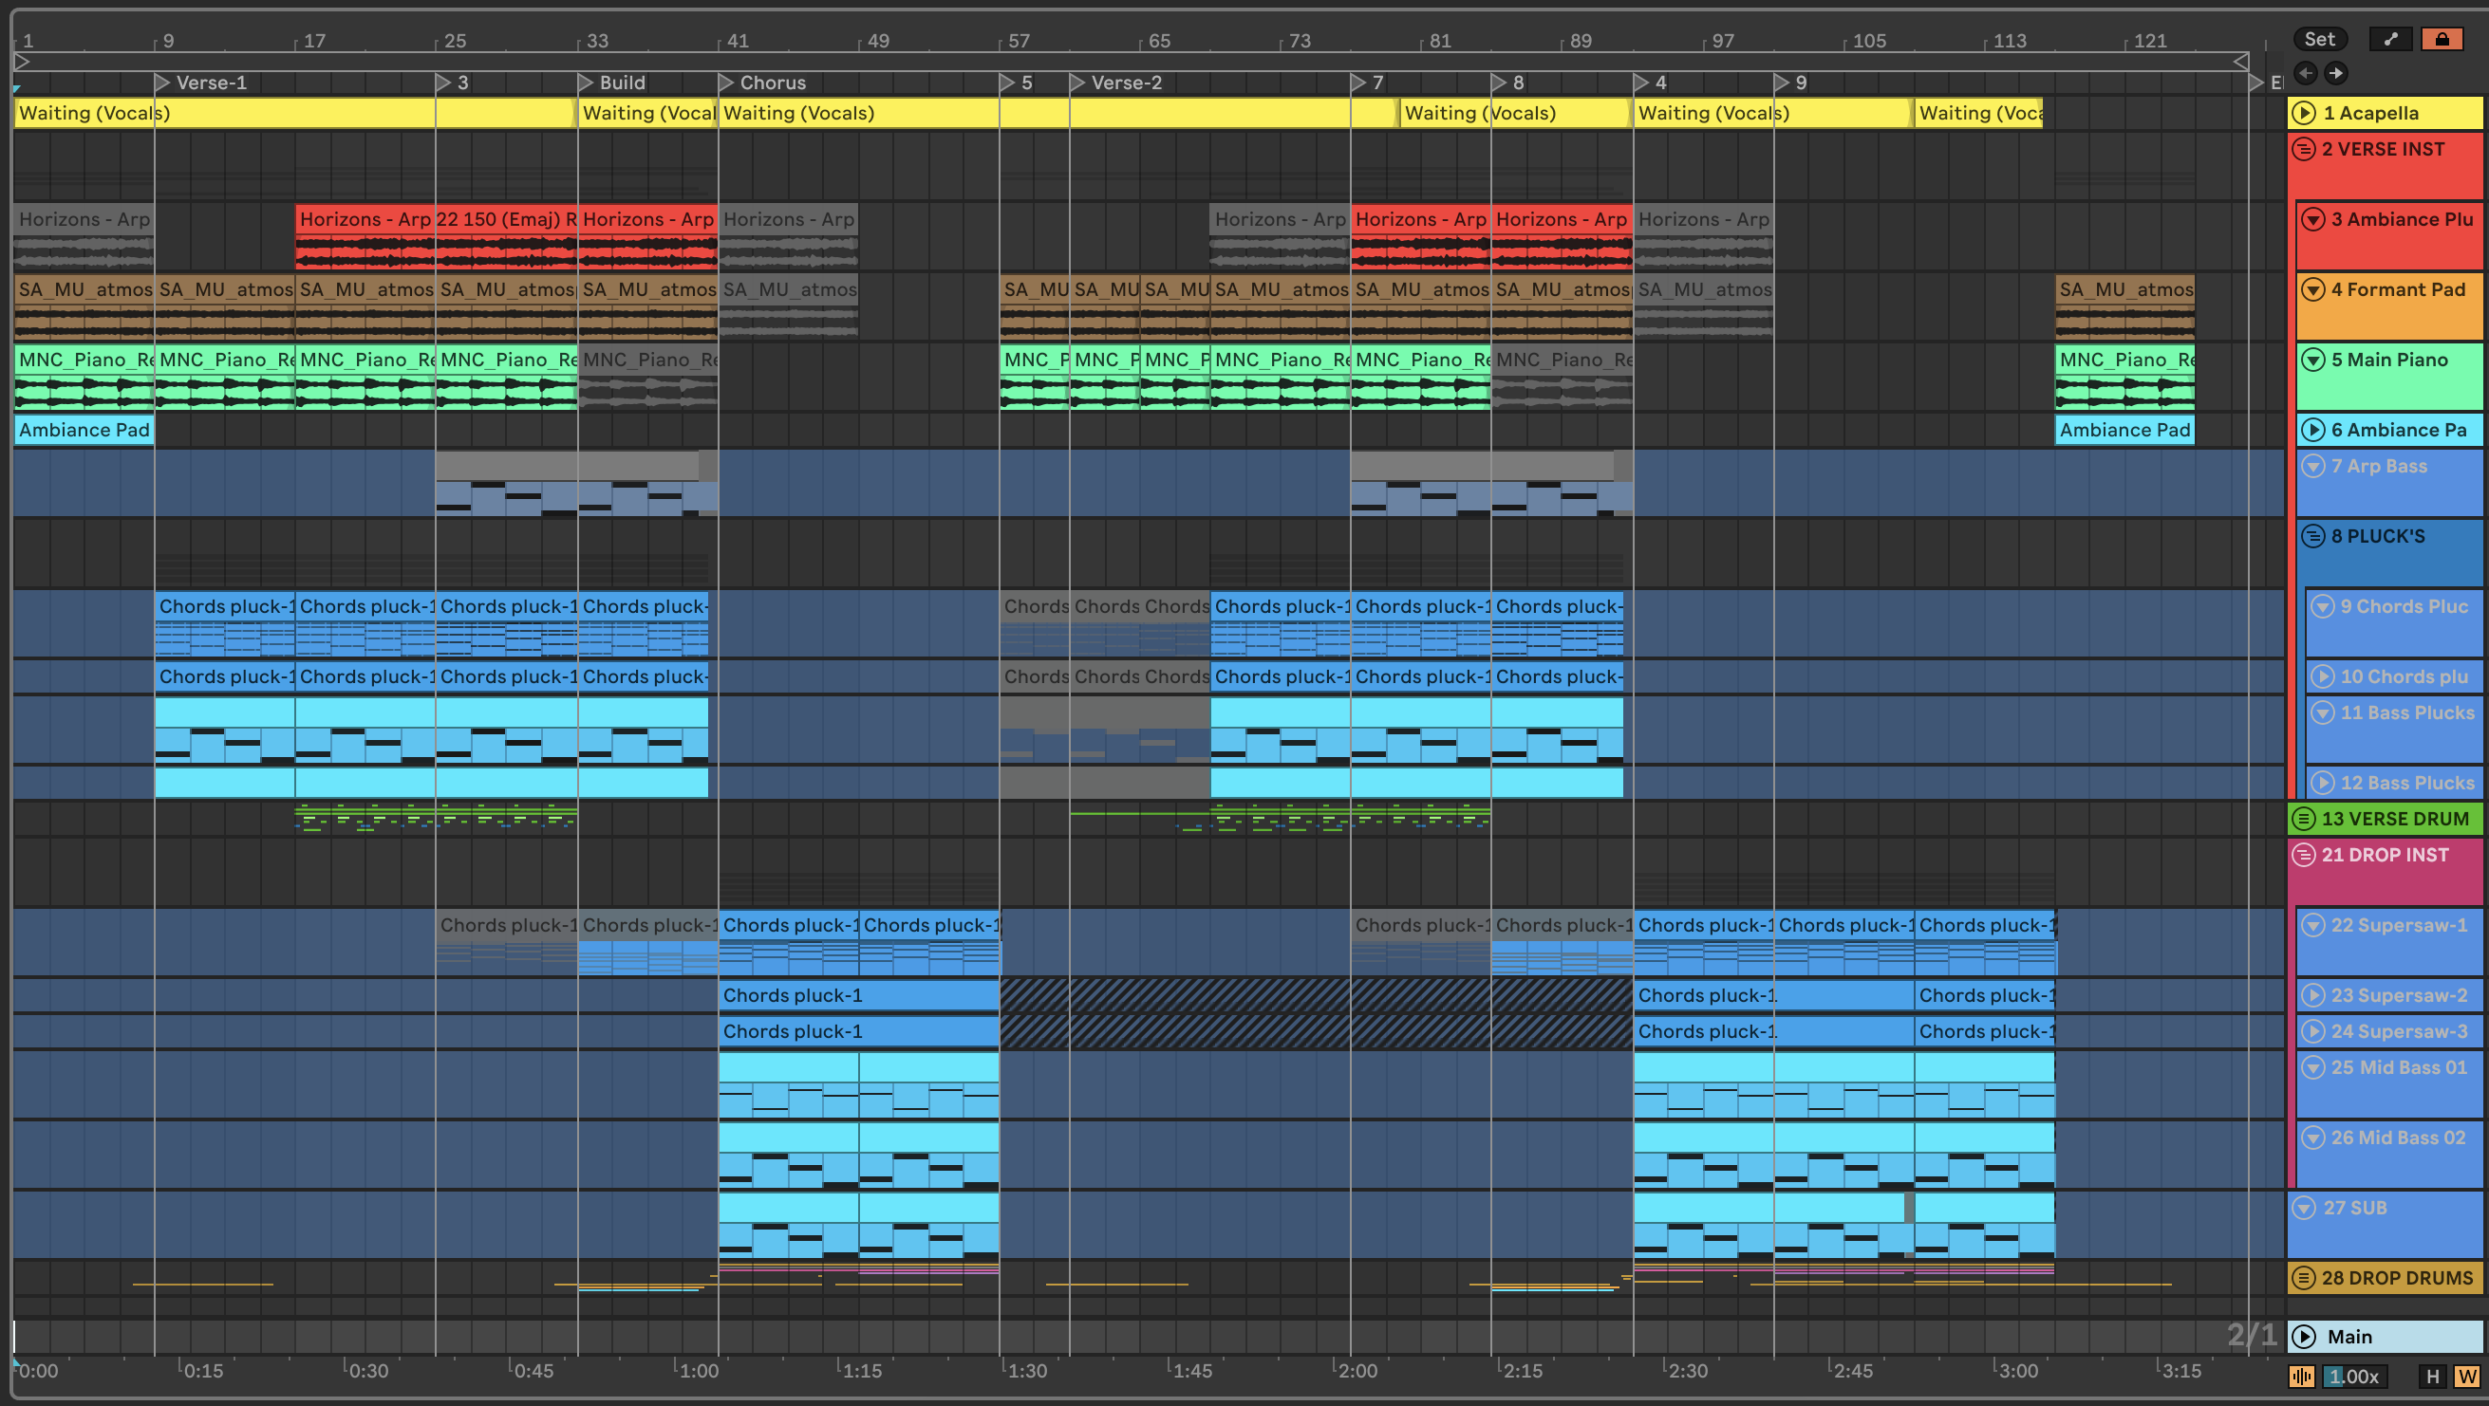
Task: Toggle the Automation Mode button
Action: coord(2390,39)
